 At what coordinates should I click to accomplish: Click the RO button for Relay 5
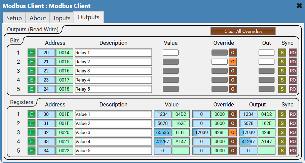pos(293,89)
